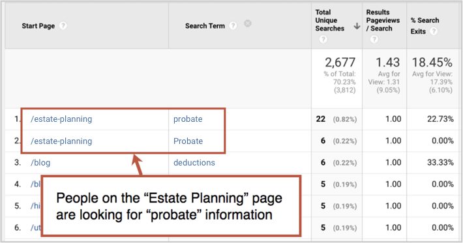Sort by Total Unique Searches arrow
The height and width of the screenshot is (243, 463).
pos(357,26)
